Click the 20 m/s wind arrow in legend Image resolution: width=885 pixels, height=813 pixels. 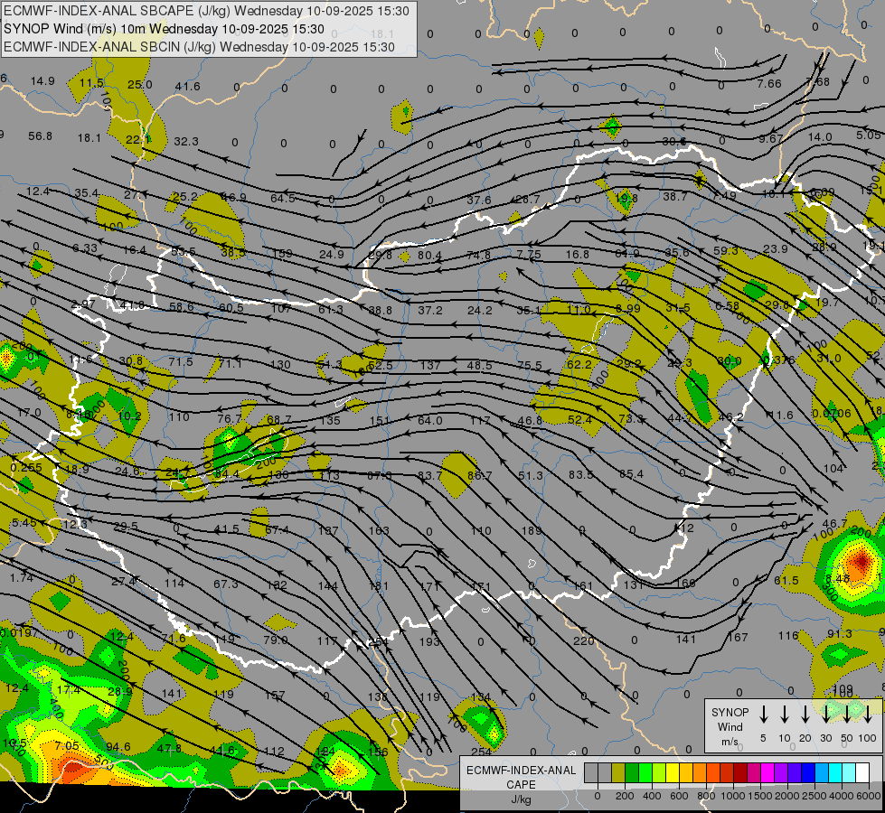click(805, 715)
